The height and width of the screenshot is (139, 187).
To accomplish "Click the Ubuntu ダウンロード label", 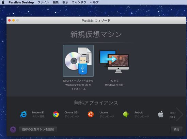I will 107,114.
